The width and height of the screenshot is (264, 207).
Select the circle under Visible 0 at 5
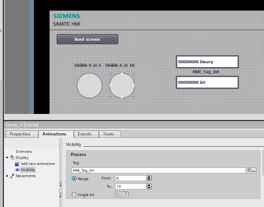pyautogui.click(x=89, y=85)
